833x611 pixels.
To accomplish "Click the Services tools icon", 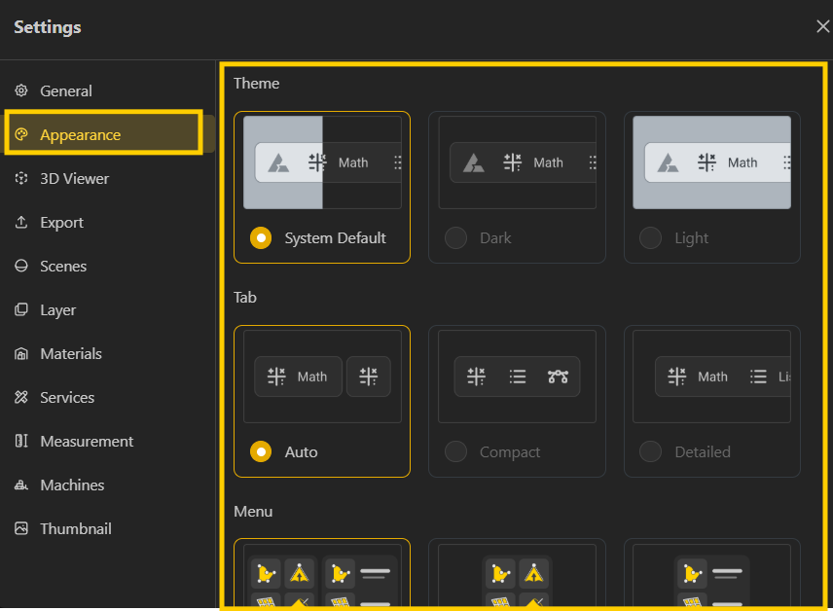I will pyautogui.click(x=21, y=397).
